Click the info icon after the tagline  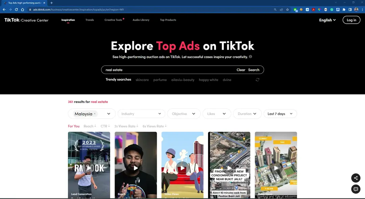click(250, 56)
